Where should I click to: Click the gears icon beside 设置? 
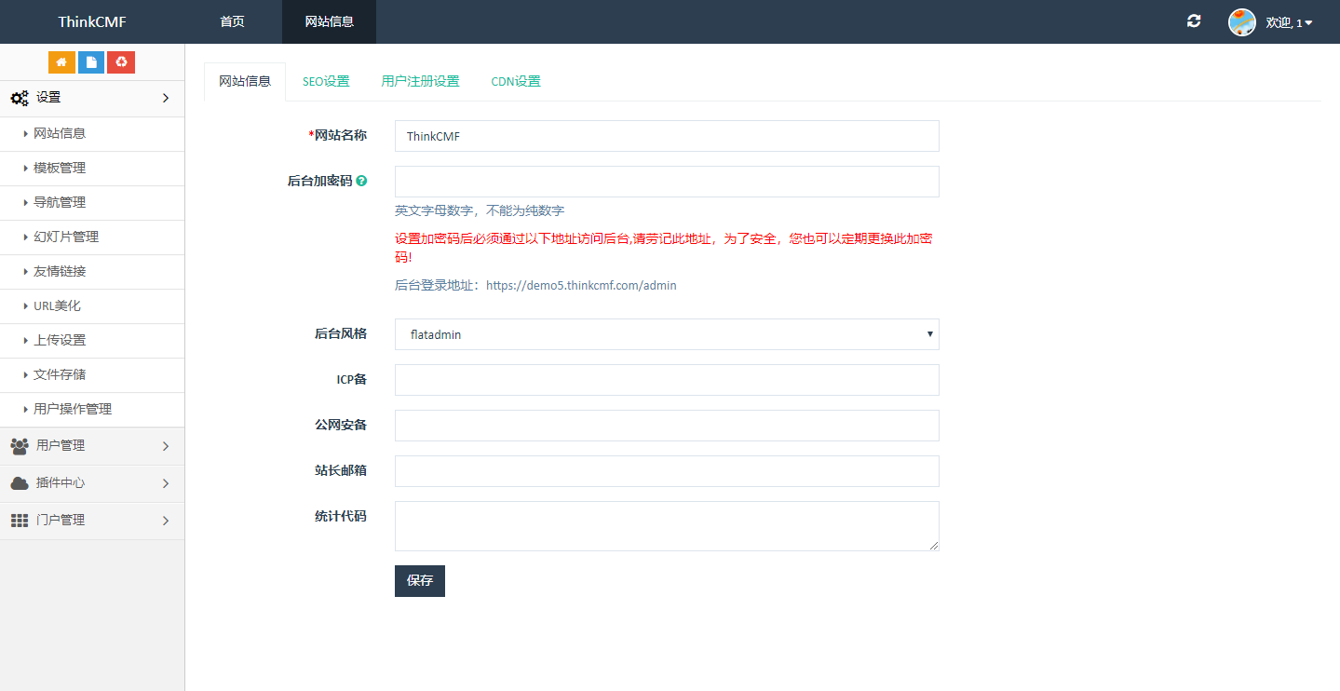[20, 98]
